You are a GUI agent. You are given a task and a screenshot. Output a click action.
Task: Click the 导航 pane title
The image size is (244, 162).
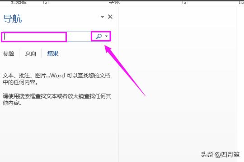[x=12, y=19]
